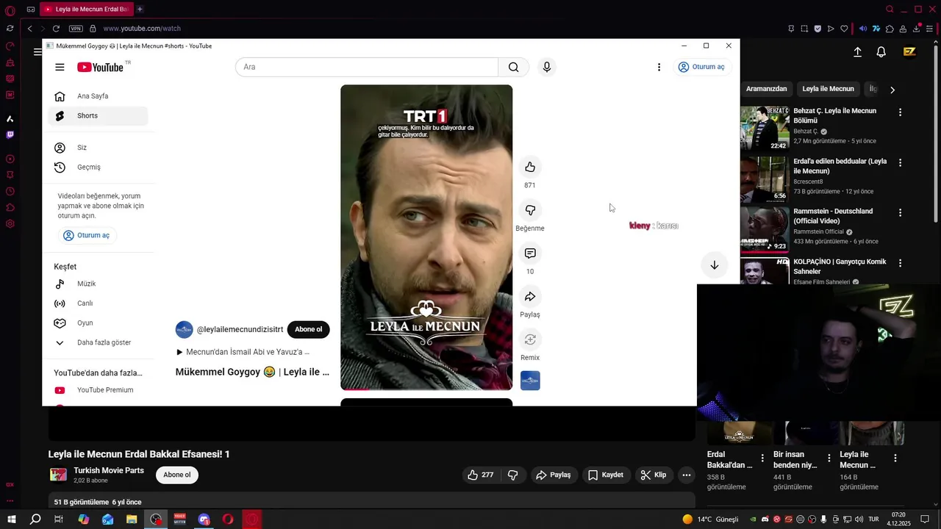
Task: Click the top-right Oturum aç button
Action: [x=702, y=67]
